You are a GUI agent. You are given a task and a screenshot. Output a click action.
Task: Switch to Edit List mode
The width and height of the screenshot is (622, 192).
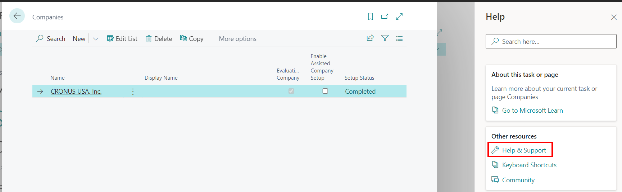[x=122, y=39]
